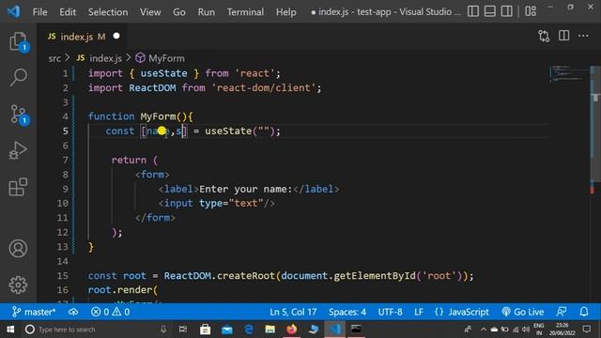Open the Terminal menu
Viewport: 601px width, 338px height.
245,12
